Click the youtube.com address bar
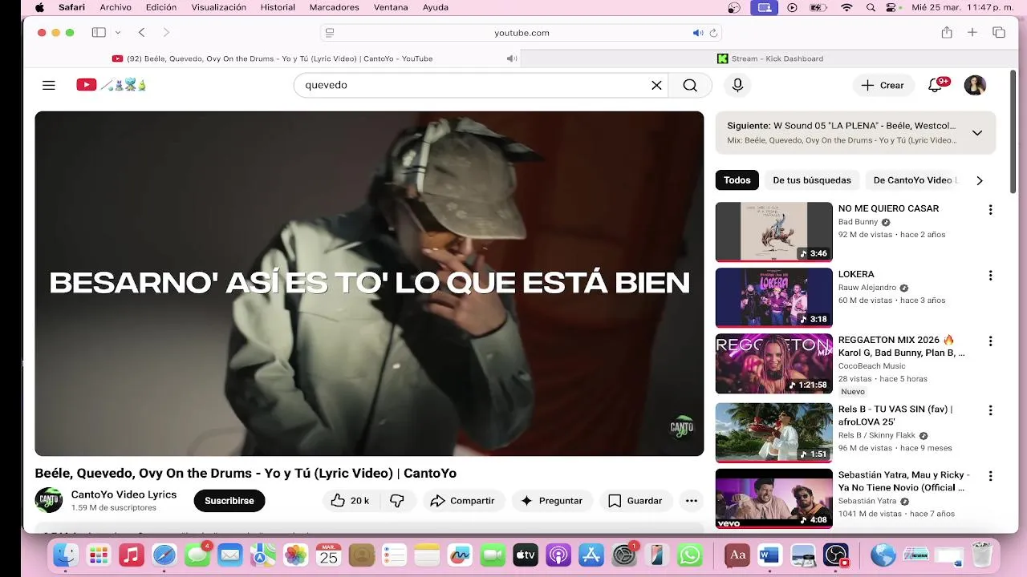 pos(522,33)
